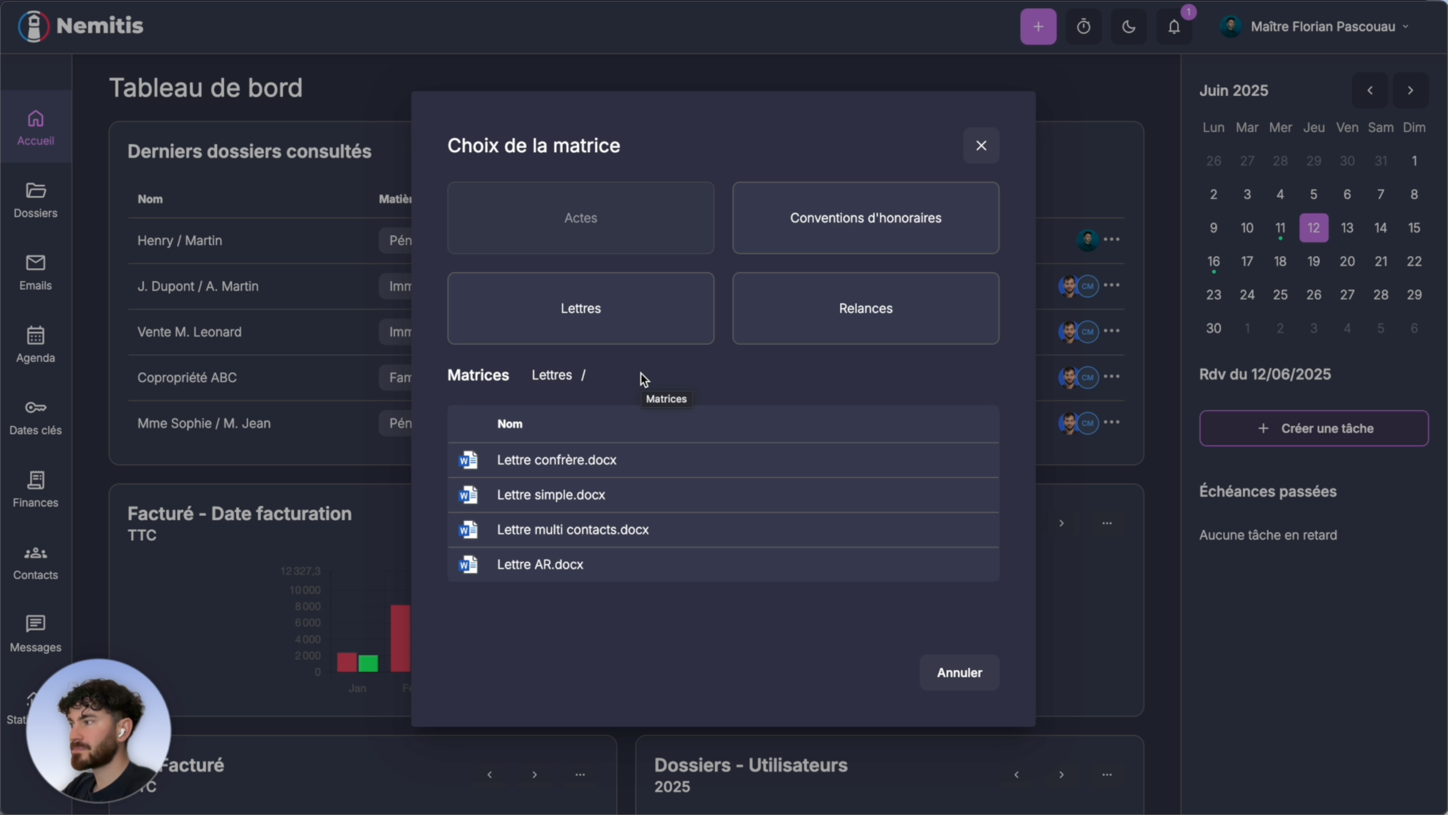1448x815 pixels.
Task: Select June 11 in the calendar
Action: click(x=1280, y=228)
